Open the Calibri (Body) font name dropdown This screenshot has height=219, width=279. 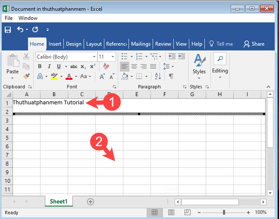click(94, 57)
